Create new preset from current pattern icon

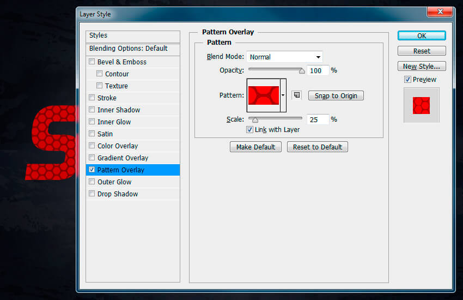pos(297,95)
